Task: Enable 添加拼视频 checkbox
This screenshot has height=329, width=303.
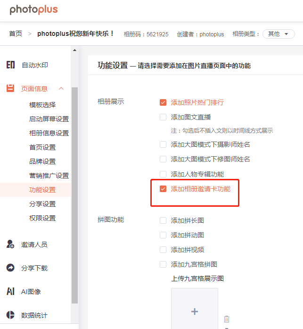Action: click(x=163, y=250)
